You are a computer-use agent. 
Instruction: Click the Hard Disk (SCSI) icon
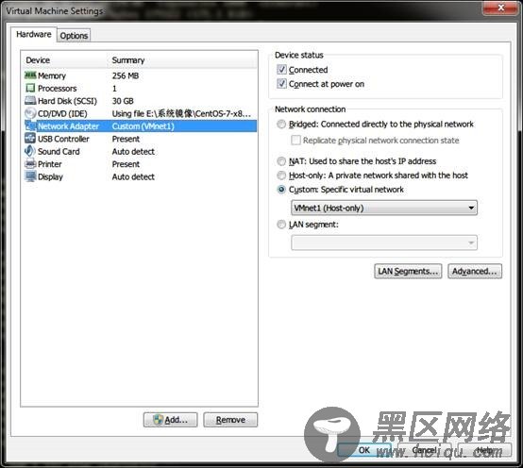tap(30, 101)
